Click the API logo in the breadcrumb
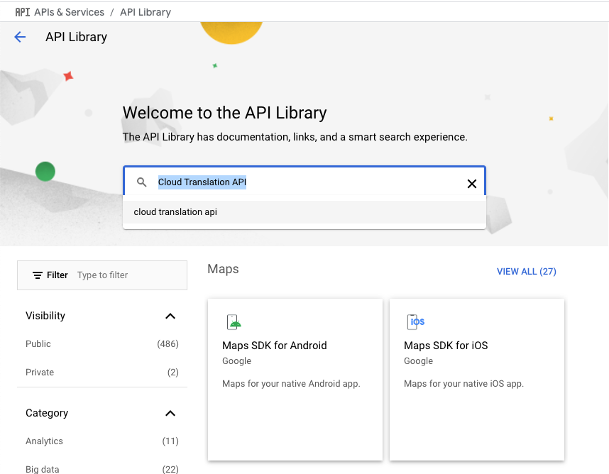The width and height of the screenshot is (609, 474). click(23, 13)
